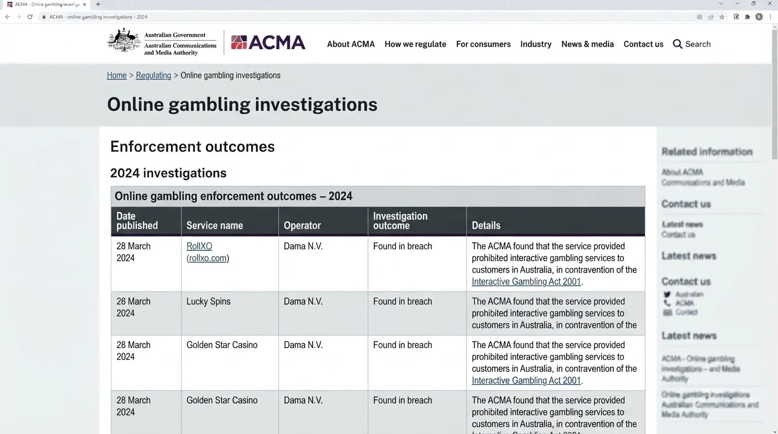The width and height of the screenshot is (778, 434).
Task: Click the Australian Government crest logo
Action: click(124, 41)
